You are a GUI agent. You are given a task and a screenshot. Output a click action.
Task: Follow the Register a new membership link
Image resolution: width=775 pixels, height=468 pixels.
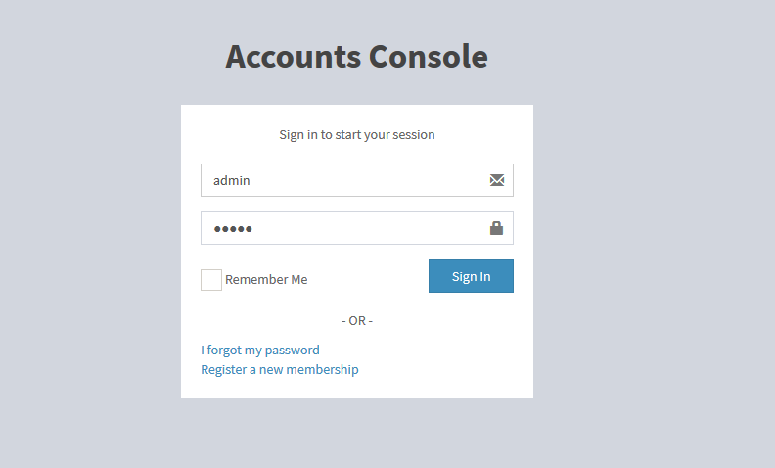(280, 369)
